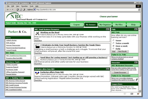Screen dimensions: 148x99
Task: Open the green Help tab
Action: click(x=133, y=25)
